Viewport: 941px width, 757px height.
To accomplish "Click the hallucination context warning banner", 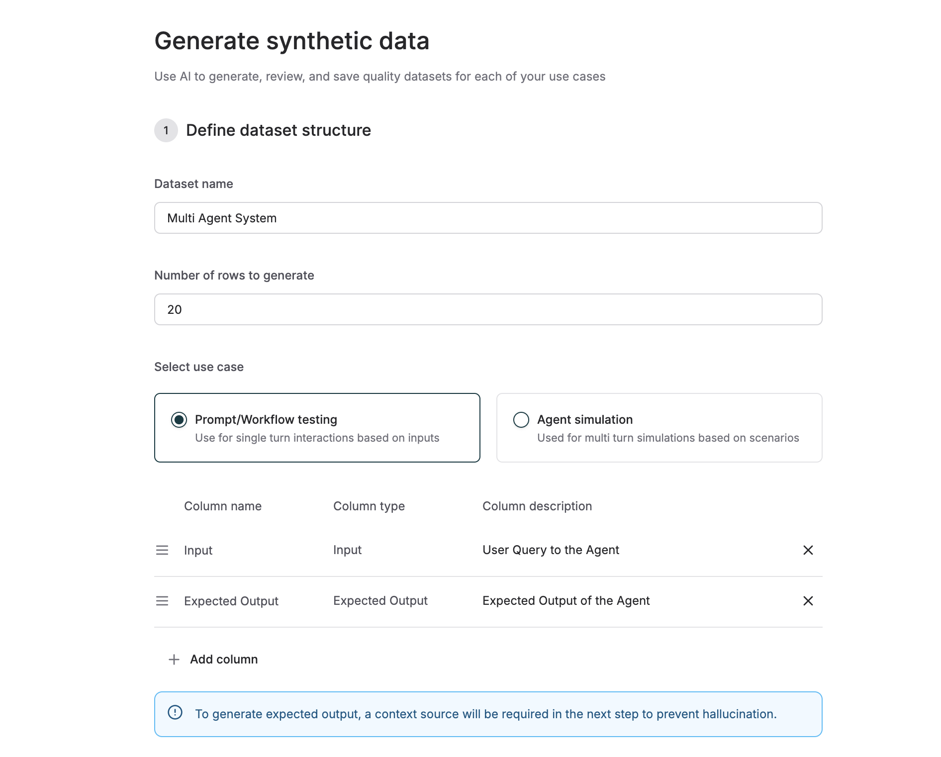I will [488, 713].
